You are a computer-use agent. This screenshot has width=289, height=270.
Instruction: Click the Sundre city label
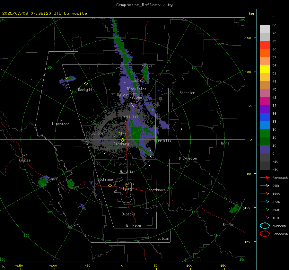[x=97, y=133]
